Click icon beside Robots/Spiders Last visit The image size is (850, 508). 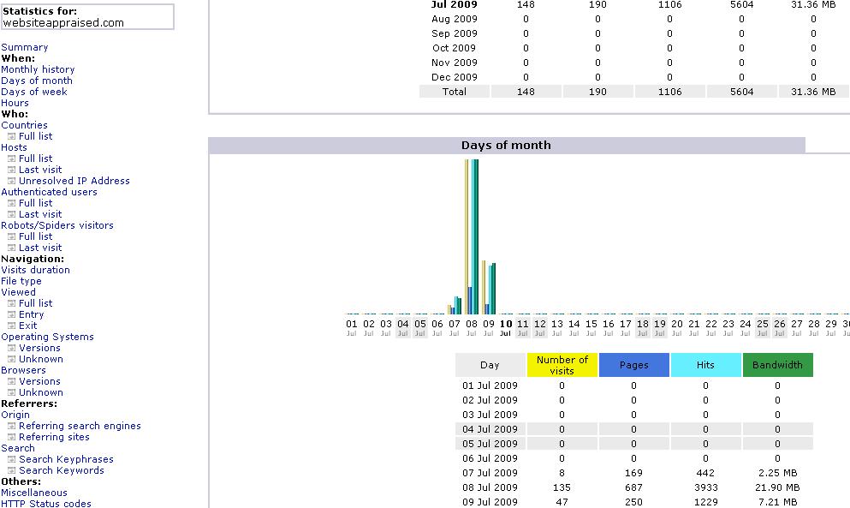(x=11, y=248)
